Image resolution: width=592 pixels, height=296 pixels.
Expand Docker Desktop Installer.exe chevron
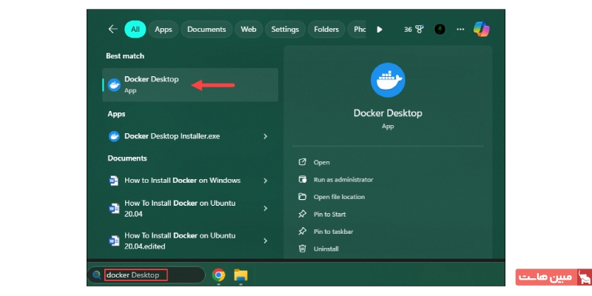coord(266,136)
